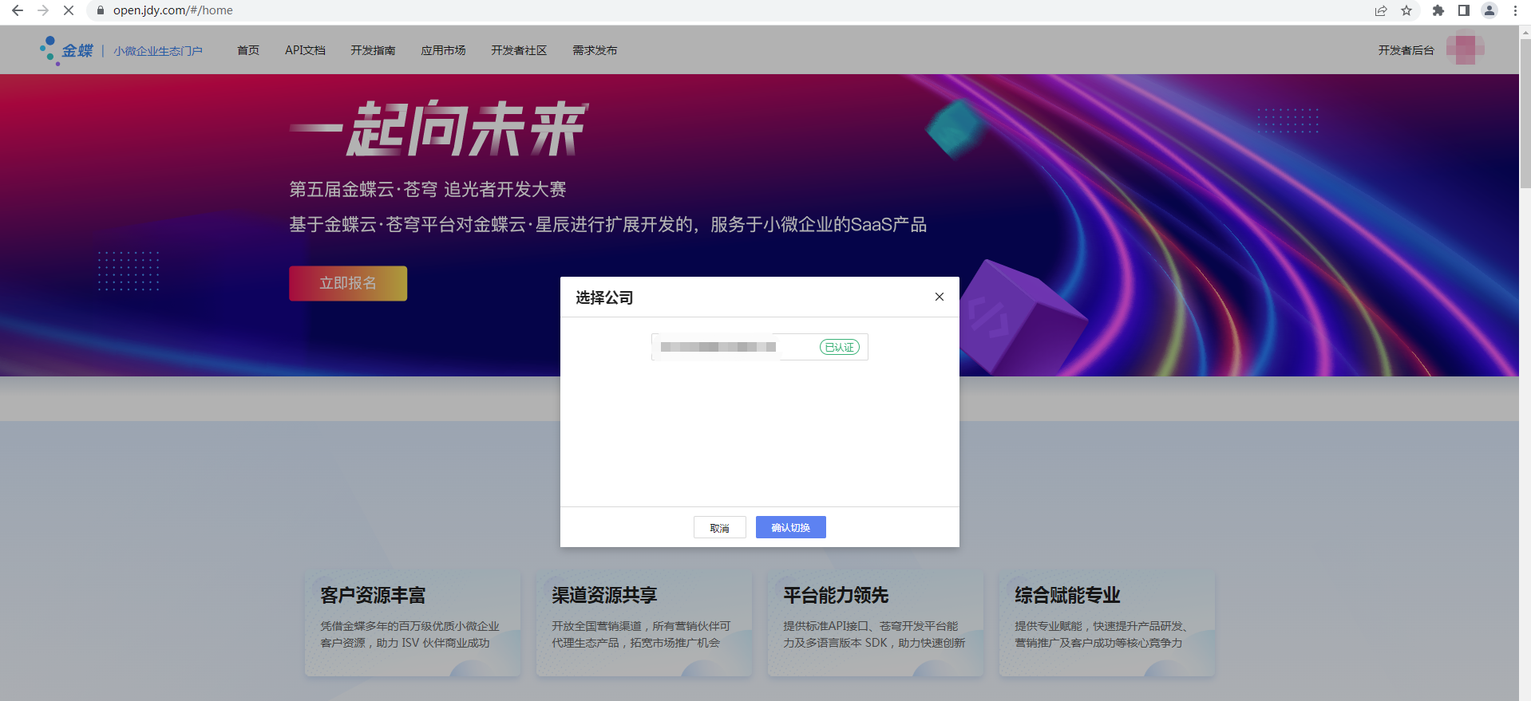Click the address bar URL
Screen dimensions: 1531x701
(x=173, y=10)
